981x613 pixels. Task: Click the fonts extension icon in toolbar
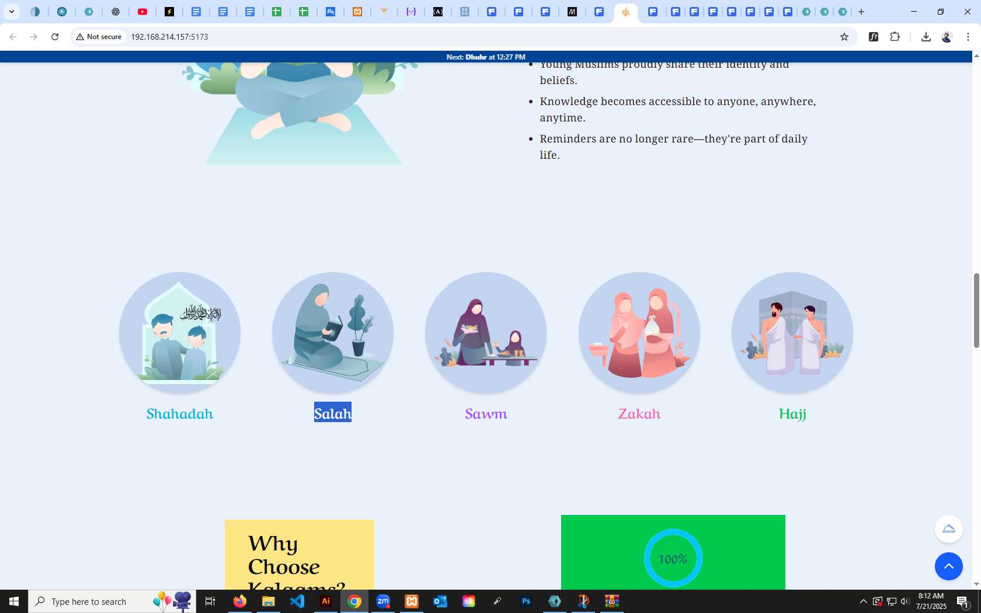coord(874,37)
